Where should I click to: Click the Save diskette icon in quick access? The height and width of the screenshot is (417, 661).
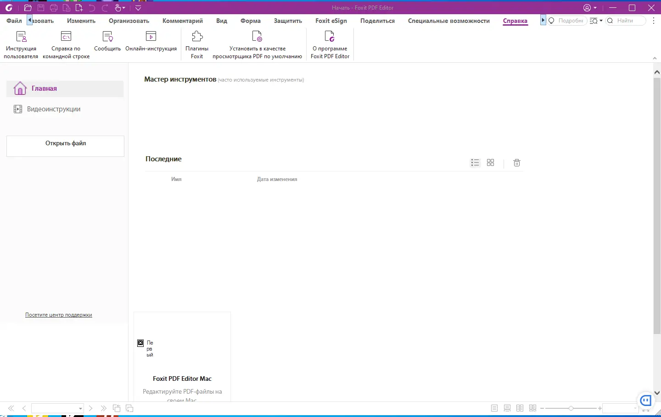[x=41, y=8]
